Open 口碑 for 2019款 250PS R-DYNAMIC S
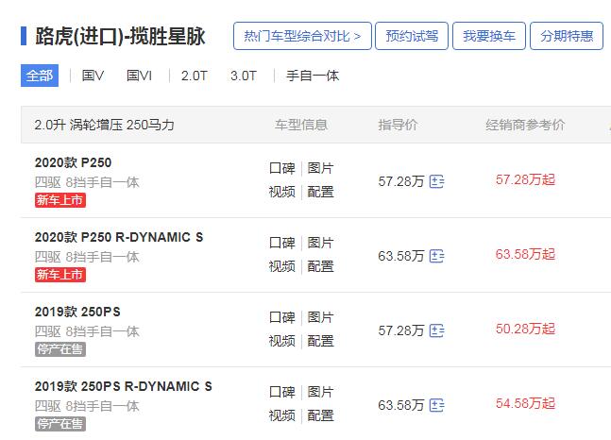The height and width of the screenshot is (440, 611). 282,392
